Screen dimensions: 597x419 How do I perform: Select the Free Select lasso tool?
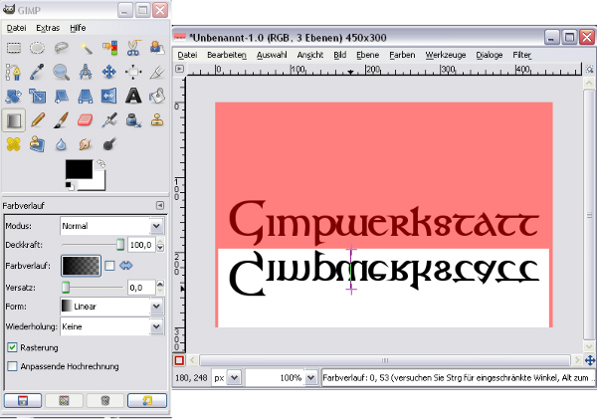(x=62, y=48)
